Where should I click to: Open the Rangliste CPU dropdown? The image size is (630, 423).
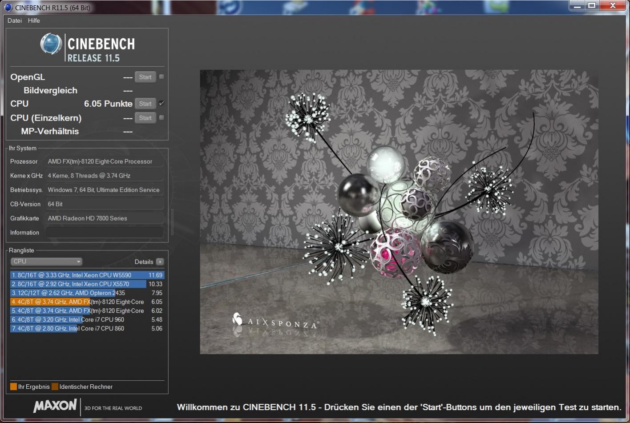pyautogui.click(x=47, y=262)
